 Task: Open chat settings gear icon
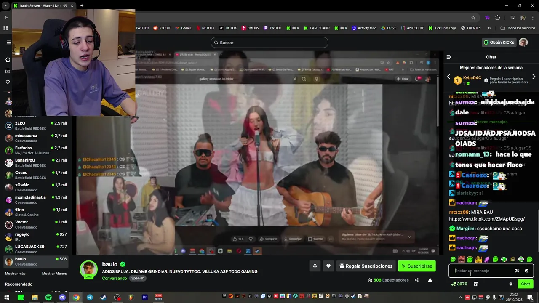[511, 284]
